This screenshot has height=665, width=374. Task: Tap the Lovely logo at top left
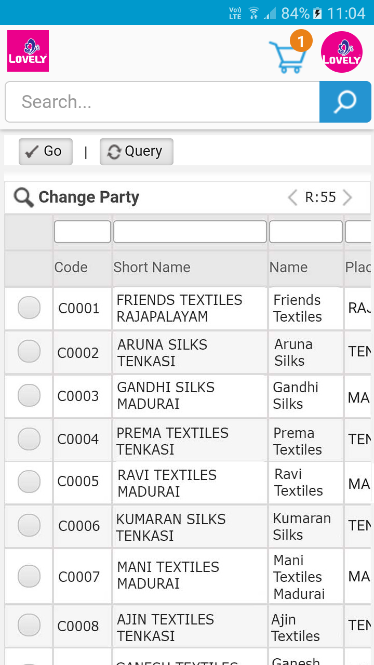28,51
